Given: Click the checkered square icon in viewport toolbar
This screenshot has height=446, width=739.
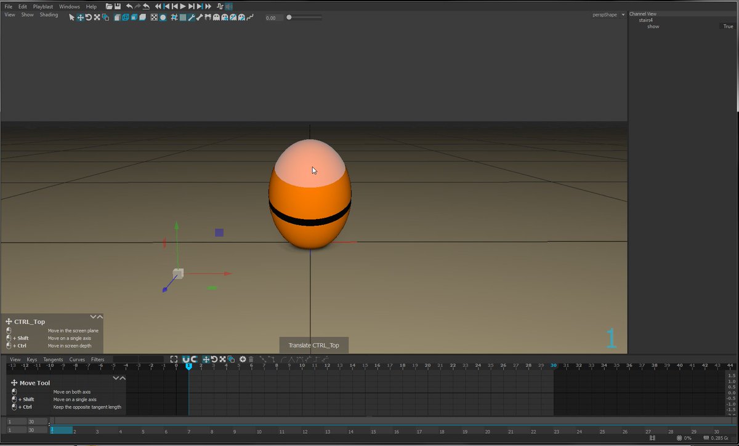Looking at the screenshot, I should [x=154, y=17].
